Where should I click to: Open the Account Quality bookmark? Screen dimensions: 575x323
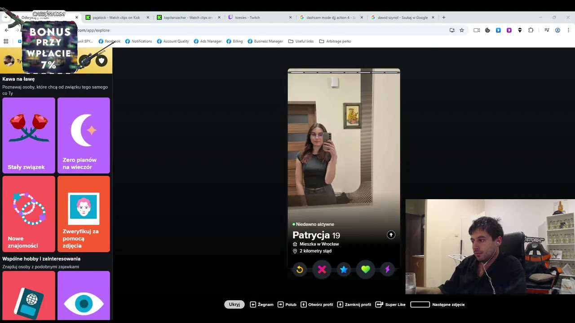172,41
